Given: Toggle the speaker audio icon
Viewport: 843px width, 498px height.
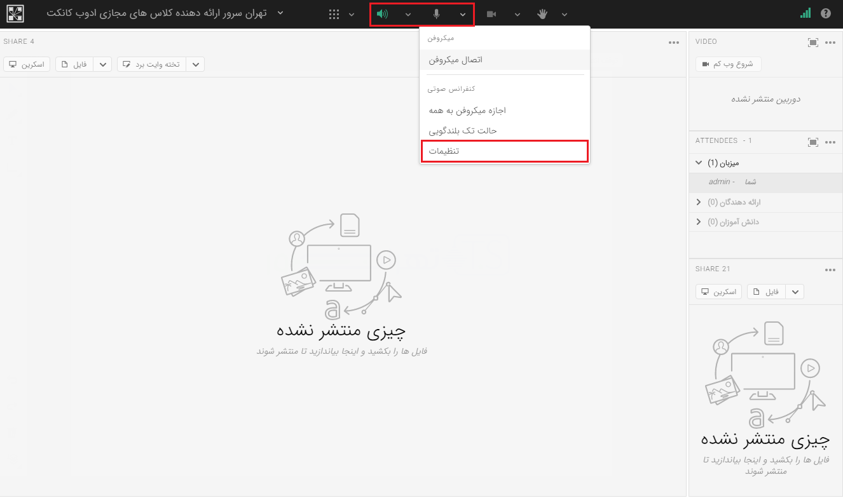Looking at the screenshot, I should point(382,14).
